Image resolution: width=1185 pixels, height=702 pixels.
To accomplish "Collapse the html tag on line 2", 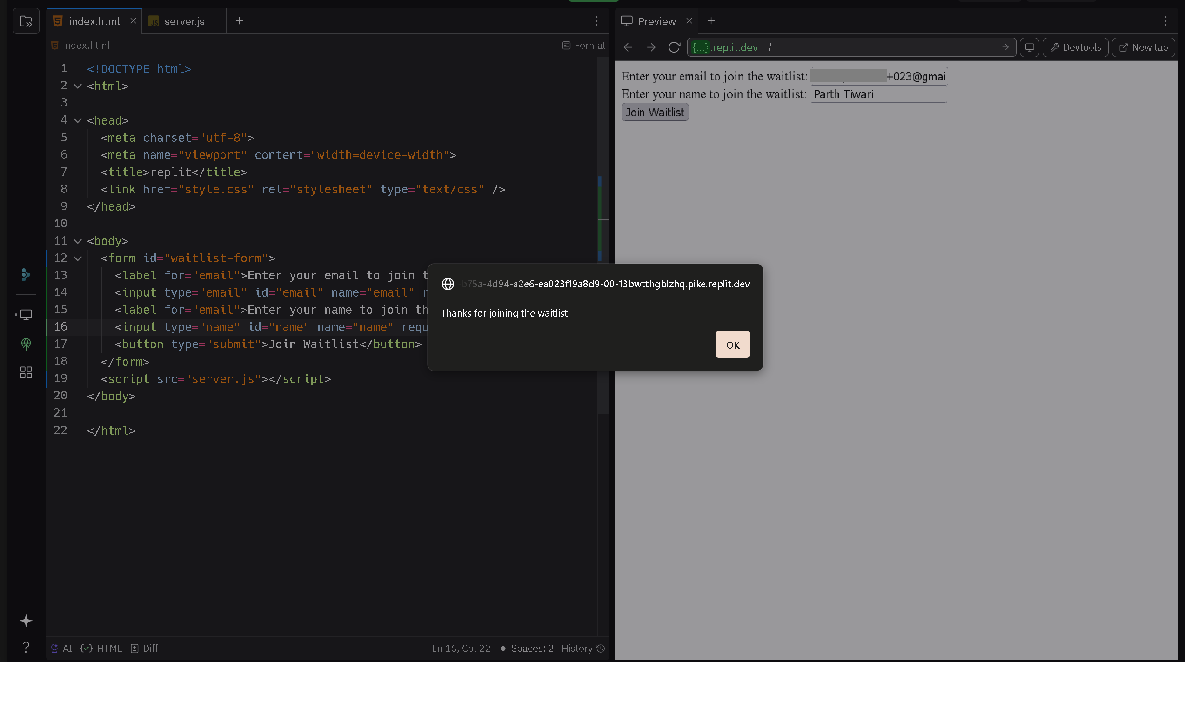I will [x=78, y=86].
